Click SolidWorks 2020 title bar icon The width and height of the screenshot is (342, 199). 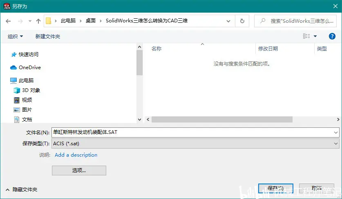(x=7, y=6)
